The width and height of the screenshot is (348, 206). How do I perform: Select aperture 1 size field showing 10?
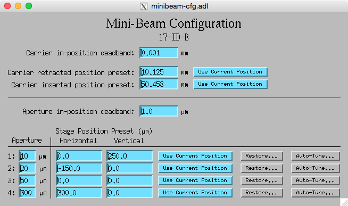point(27,156)
